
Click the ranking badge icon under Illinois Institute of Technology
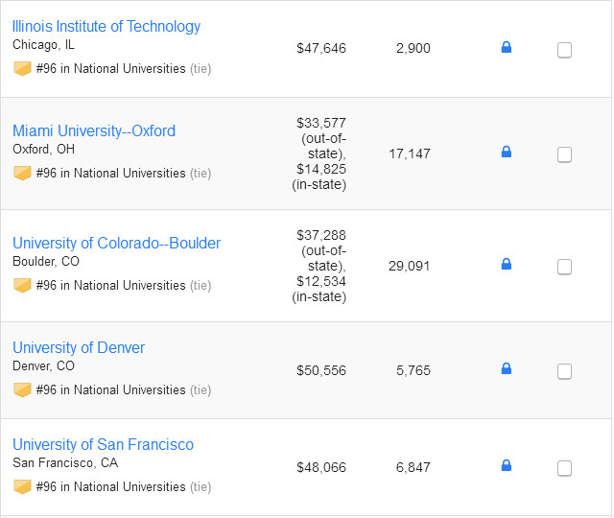click(x=22, y=69)
